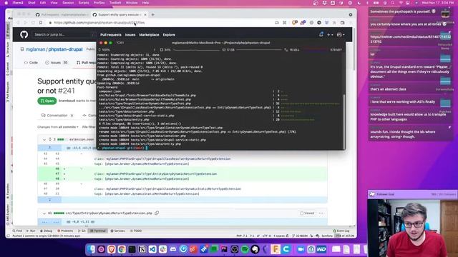This screenshot has height=257, width=458.
Task: Open the Problems tool window
Action: click(65, 231)
